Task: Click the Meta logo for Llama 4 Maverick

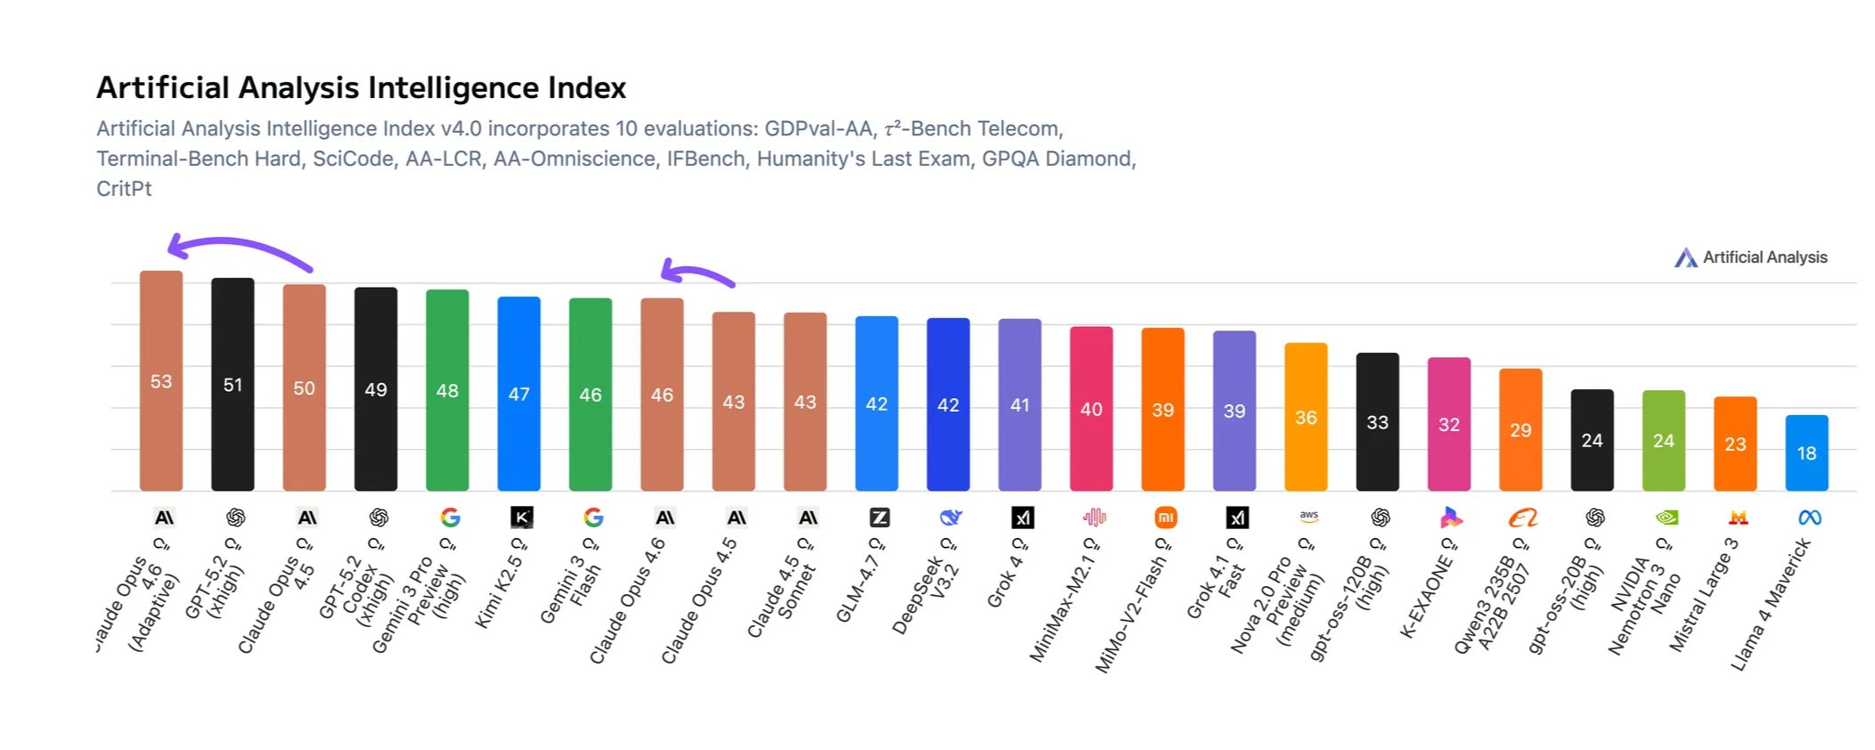Action: (1809, 518)
